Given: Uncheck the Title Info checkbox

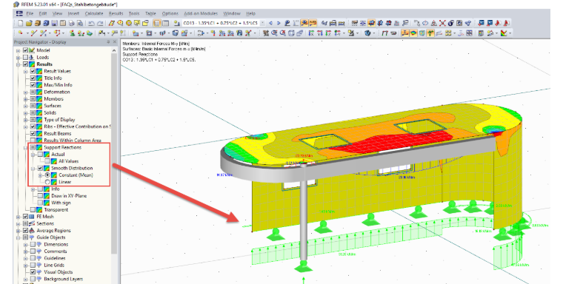Looking at the screenshot, I should tap(33, 78).
